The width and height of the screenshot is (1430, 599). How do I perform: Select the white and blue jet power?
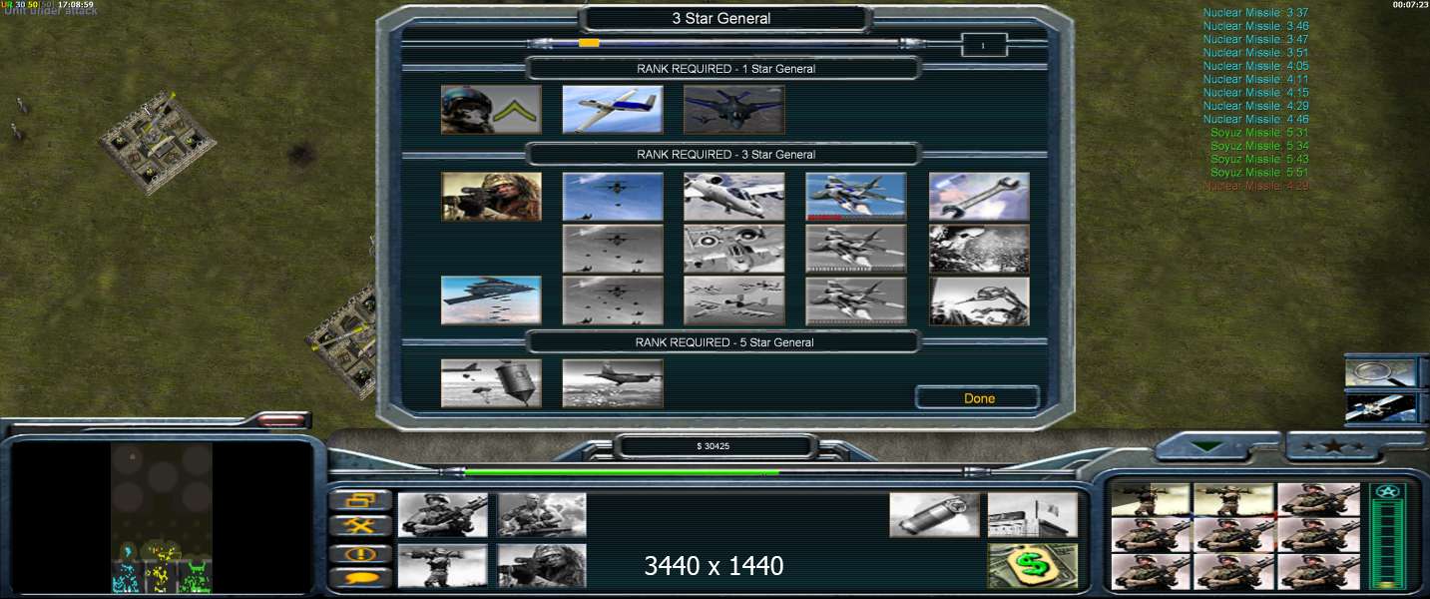613,109
